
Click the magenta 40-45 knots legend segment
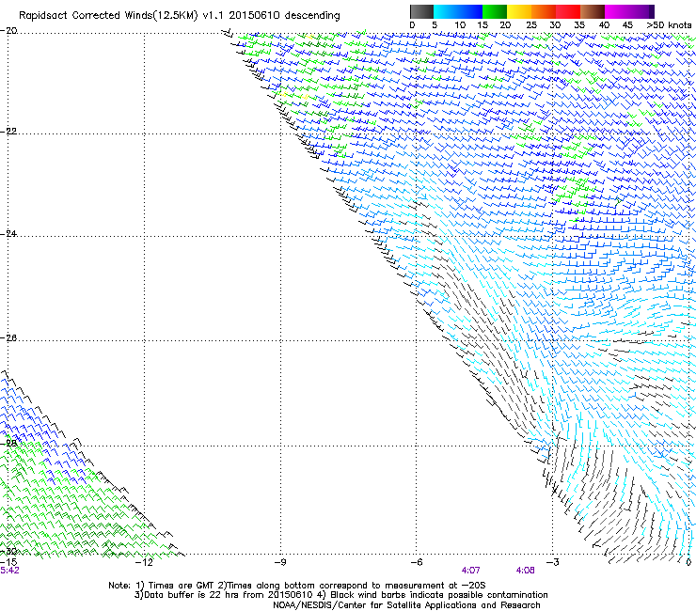tap(617, 11)
